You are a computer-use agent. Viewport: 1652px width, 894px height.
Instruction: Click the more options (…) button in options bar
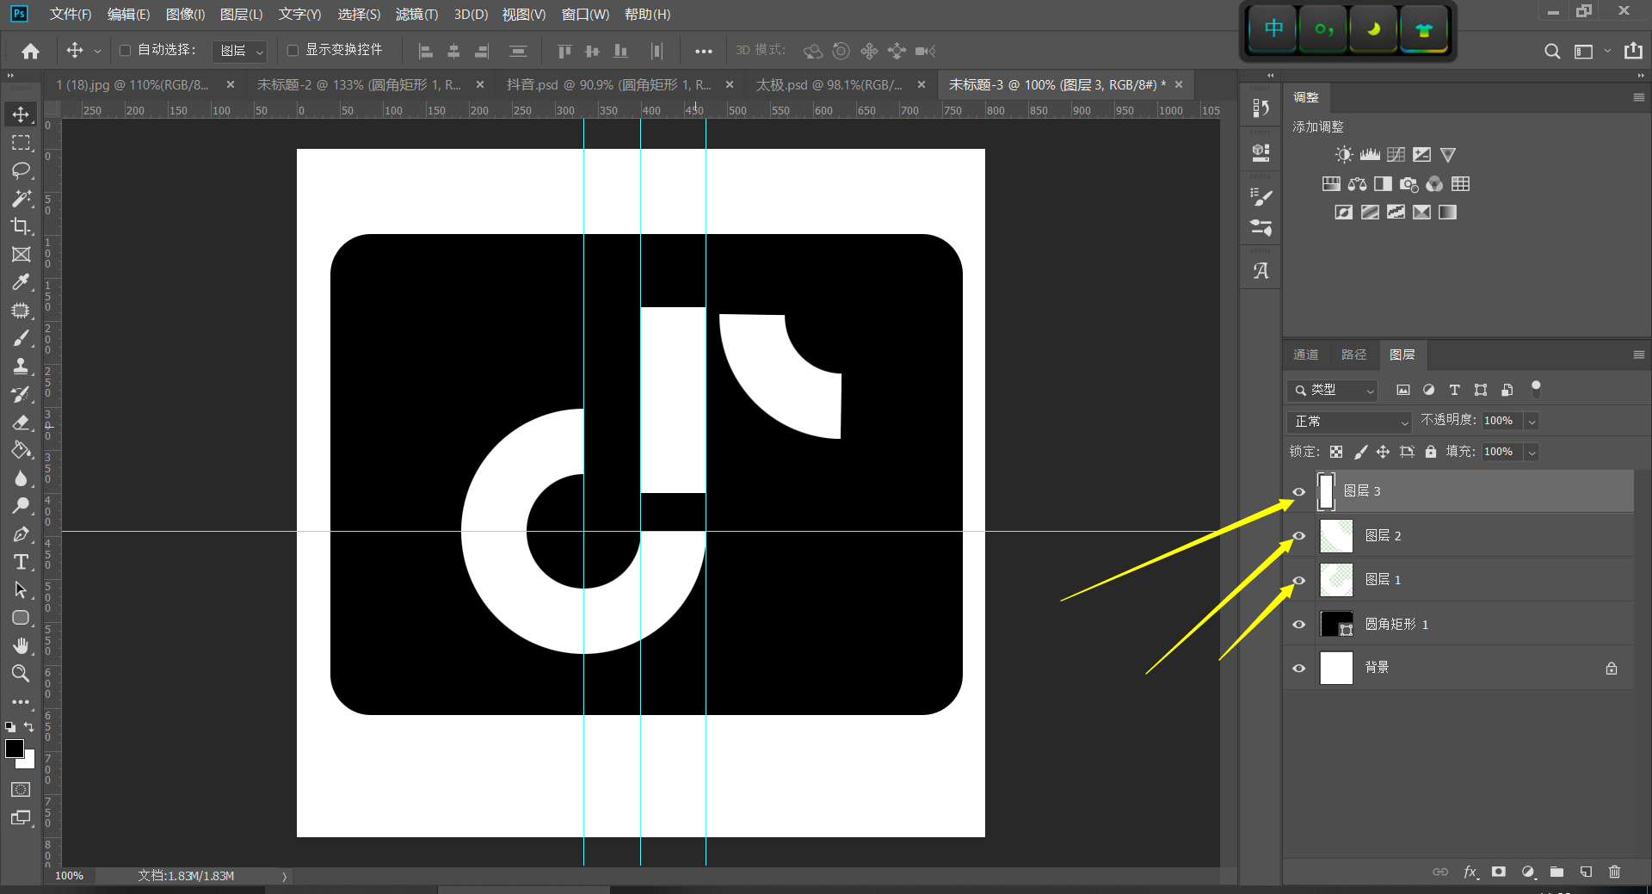pos(704,52)
